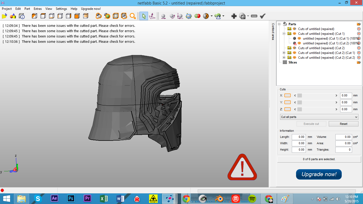The image size is (363, 204).
Task: Click the Y cut slider handle
Action: (x=299, y=102)
